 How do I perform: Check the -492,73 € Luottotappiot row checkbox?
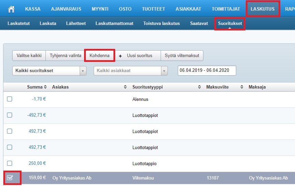pos(10,115)
